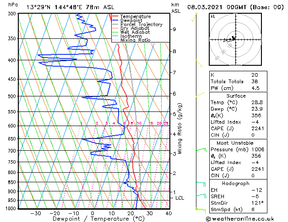This screenshot has width=288, height=222.
Task: Click the yellow wind barb at 400 hPa
Action: (199, 63)
